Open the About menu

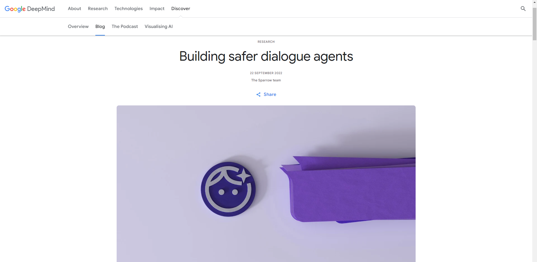tap(74, 9)
